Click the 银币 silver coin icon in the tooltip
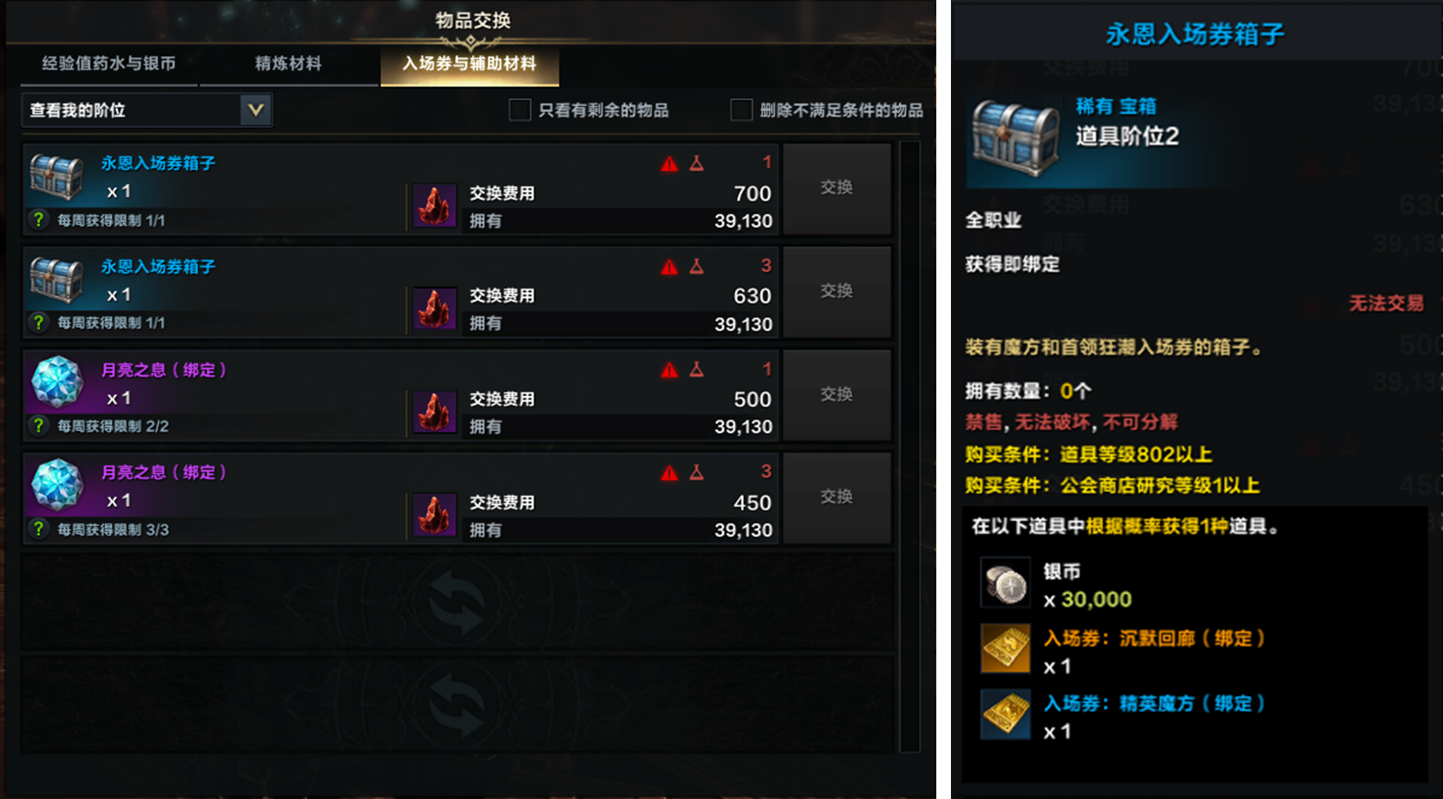The width and height of the screenshot is (1443, 799). pyautogui.click(x=1006, y=583)
